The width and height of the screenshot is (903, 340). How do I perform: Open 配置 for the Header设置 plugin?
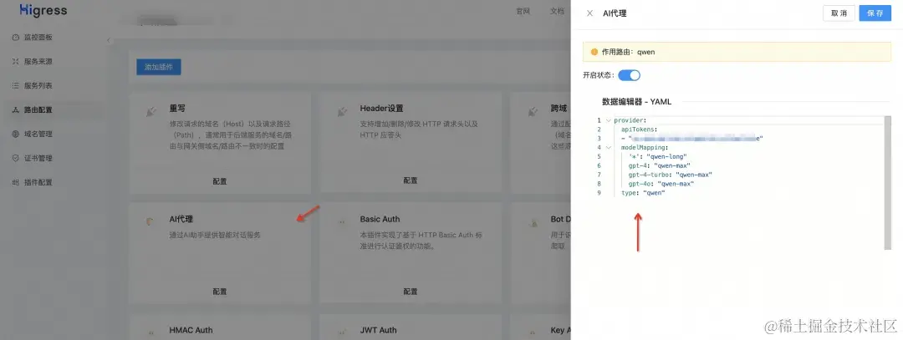click(410, 180)
